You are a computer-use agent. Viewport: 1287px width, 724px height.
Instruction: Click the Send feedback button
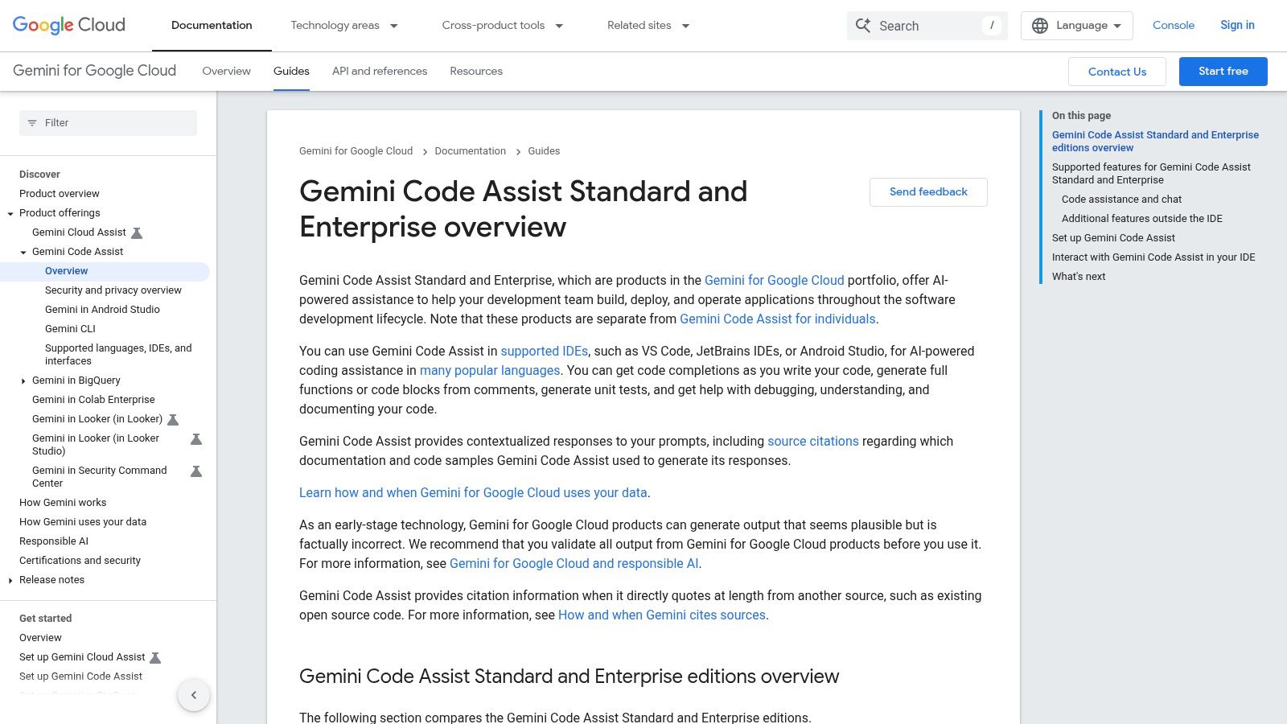click(928, 192)
